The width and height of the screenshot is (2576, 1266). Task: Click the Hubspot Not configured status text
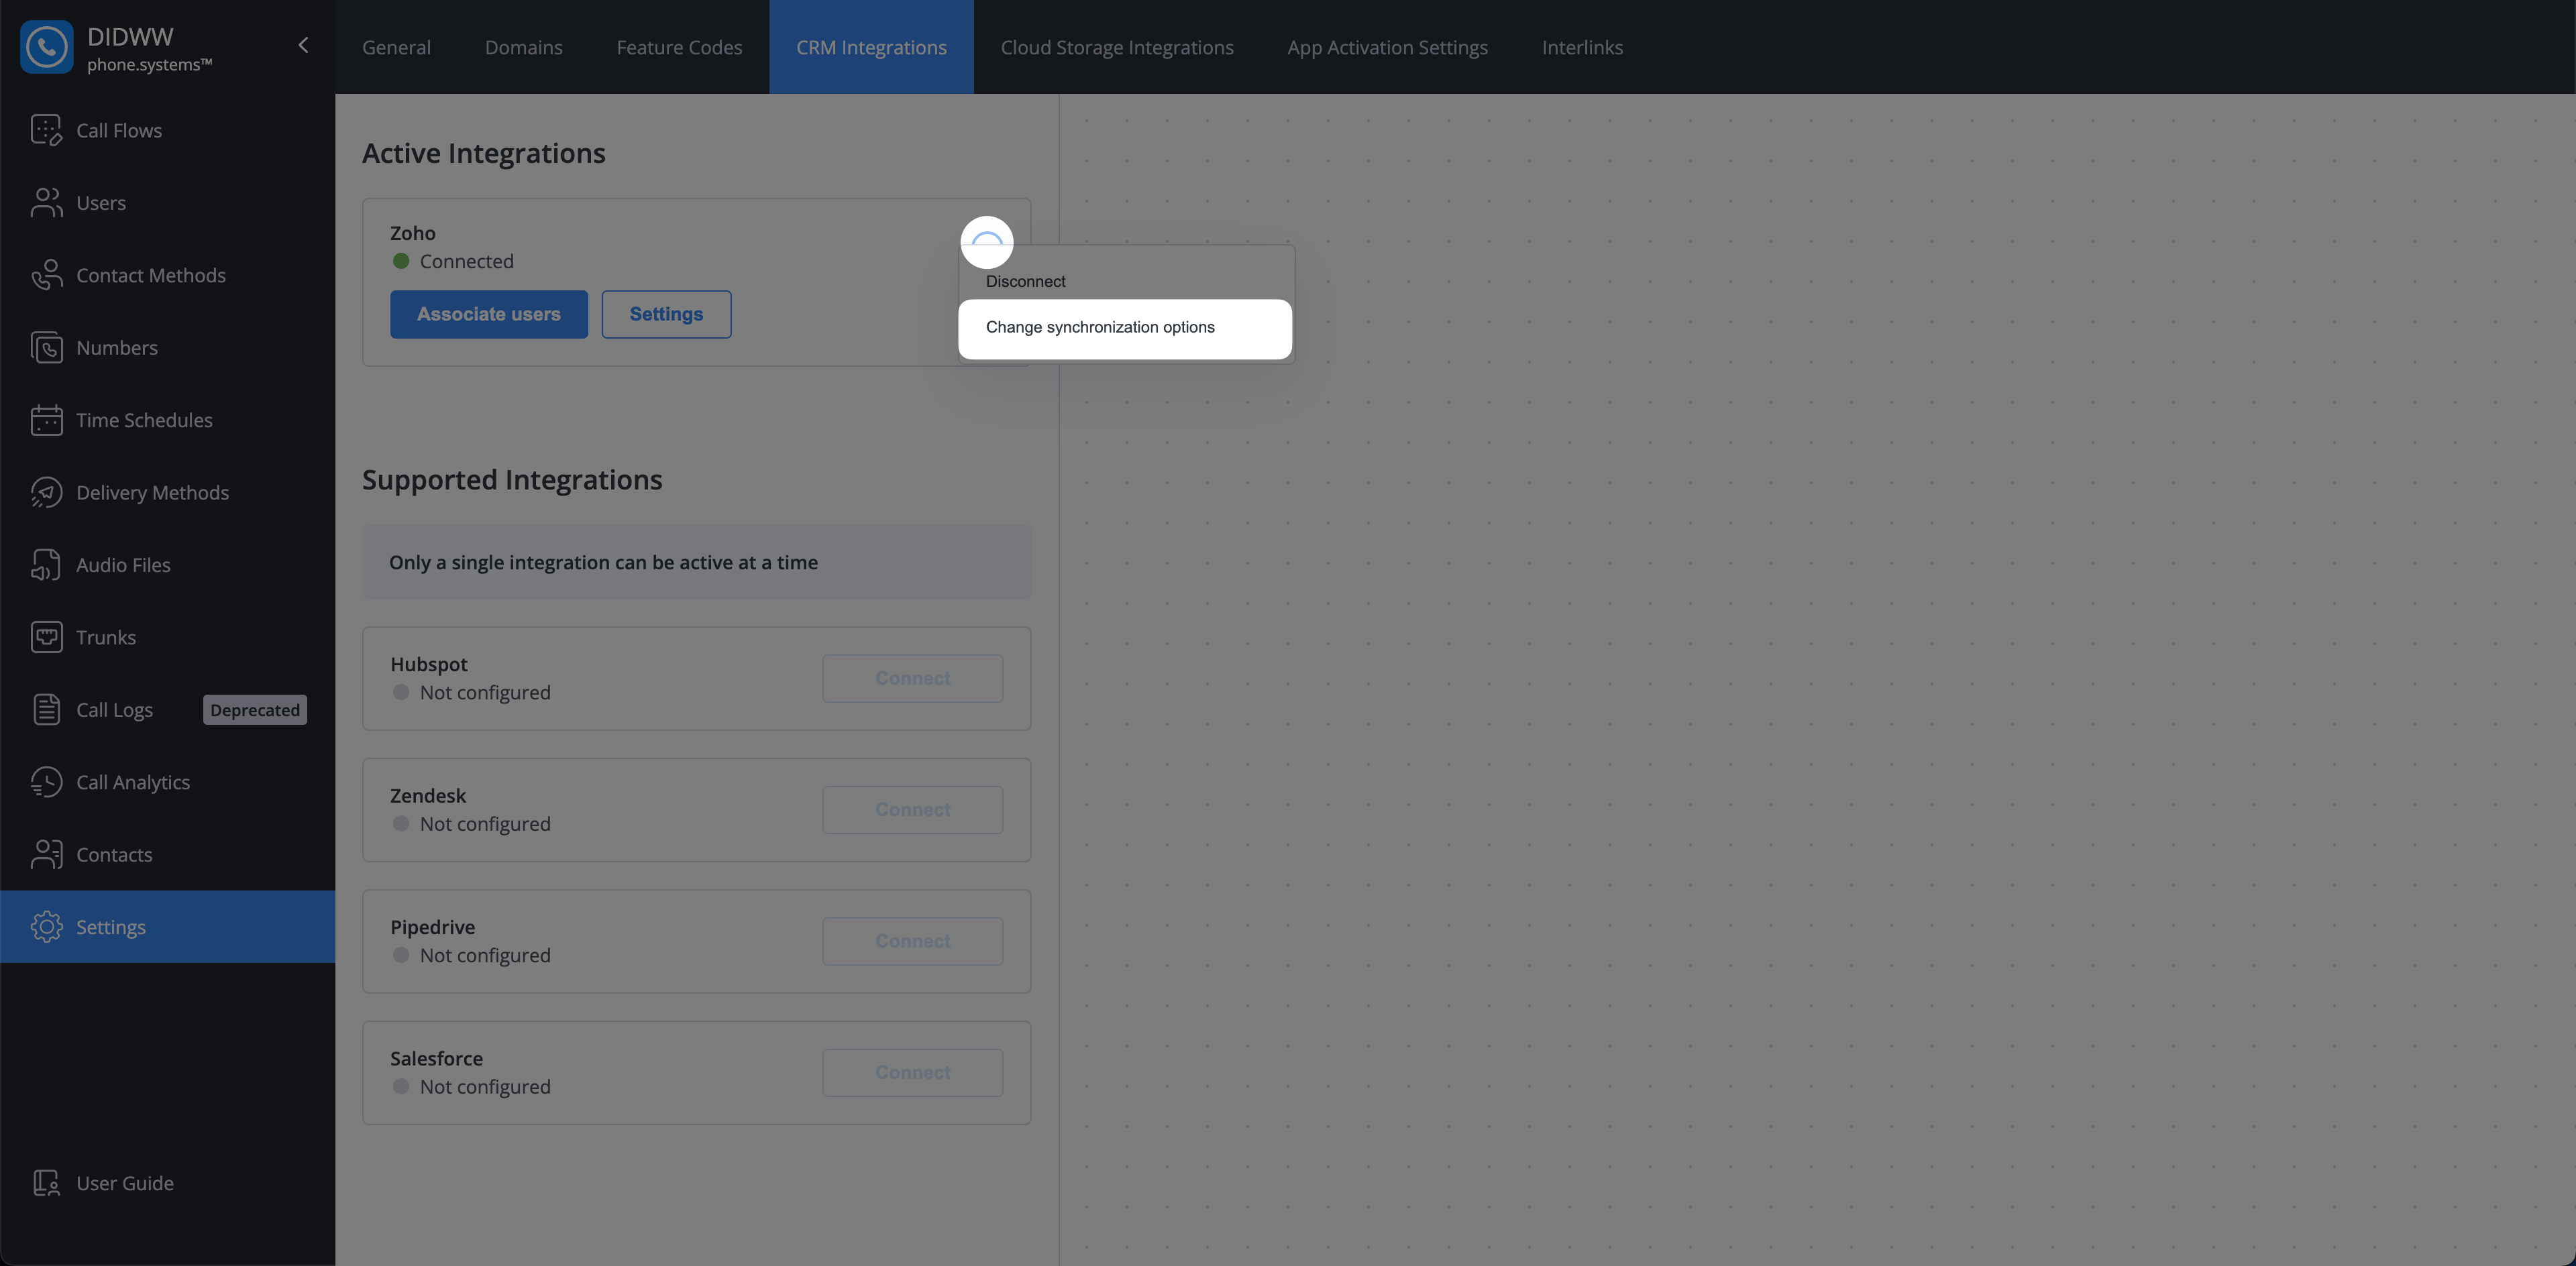click(485, 693)
